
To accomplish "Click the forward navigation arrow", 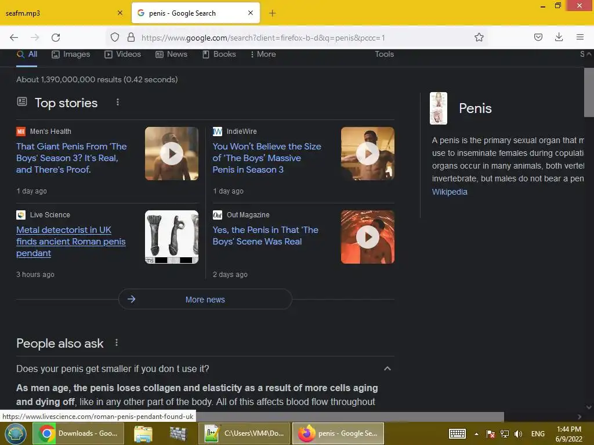I will coord(35,38).
